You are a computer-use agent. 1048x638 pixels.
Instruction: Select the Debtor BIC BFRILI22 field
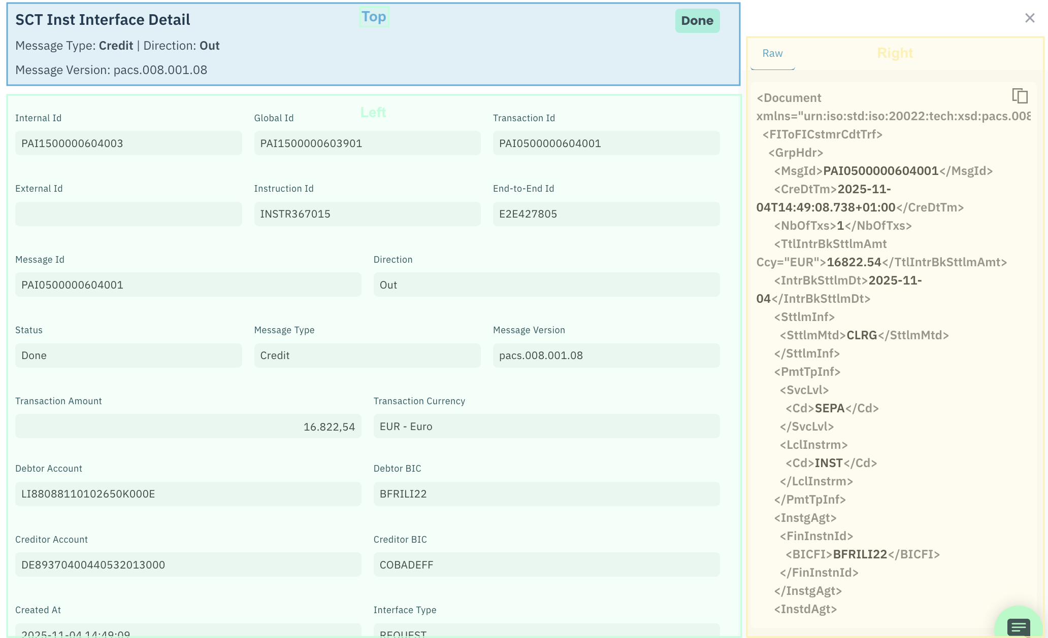pos(546,494)
